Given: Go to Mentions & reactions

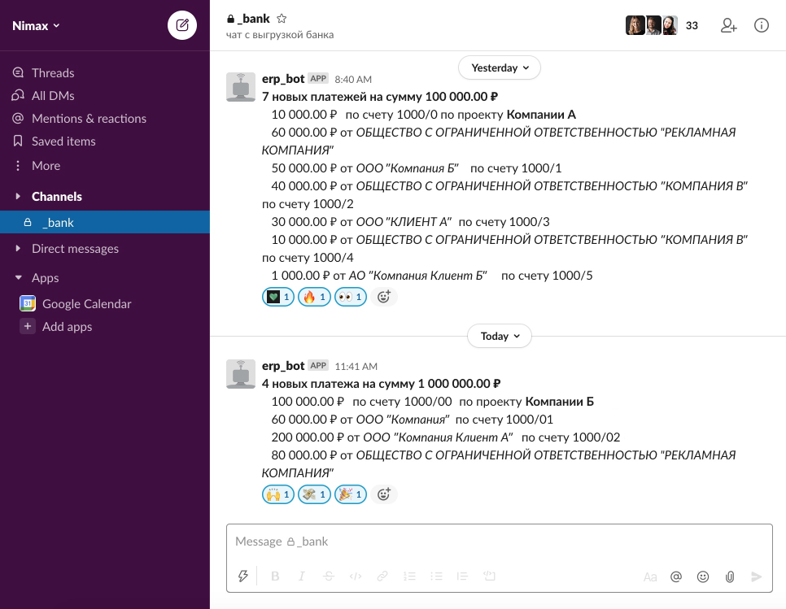Looking at the screenshot, I should 89,119.
